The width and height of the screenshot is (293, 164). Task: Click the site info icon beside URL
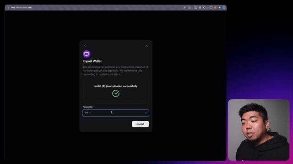coord(8,8)
